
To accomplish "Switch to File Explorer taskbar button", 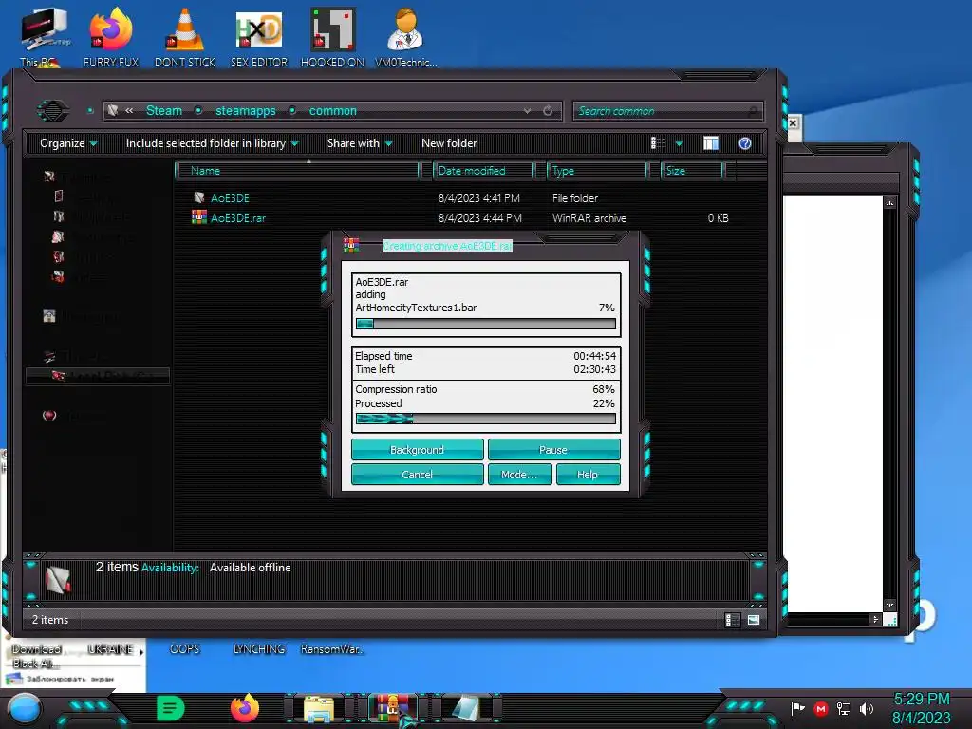I will pos(319,710).
